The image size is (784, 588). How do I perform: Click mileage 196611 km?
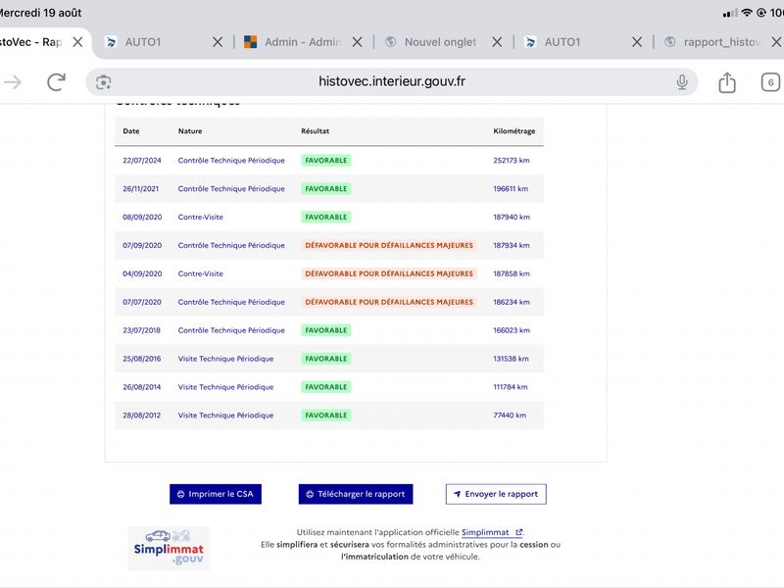point(511,188)
